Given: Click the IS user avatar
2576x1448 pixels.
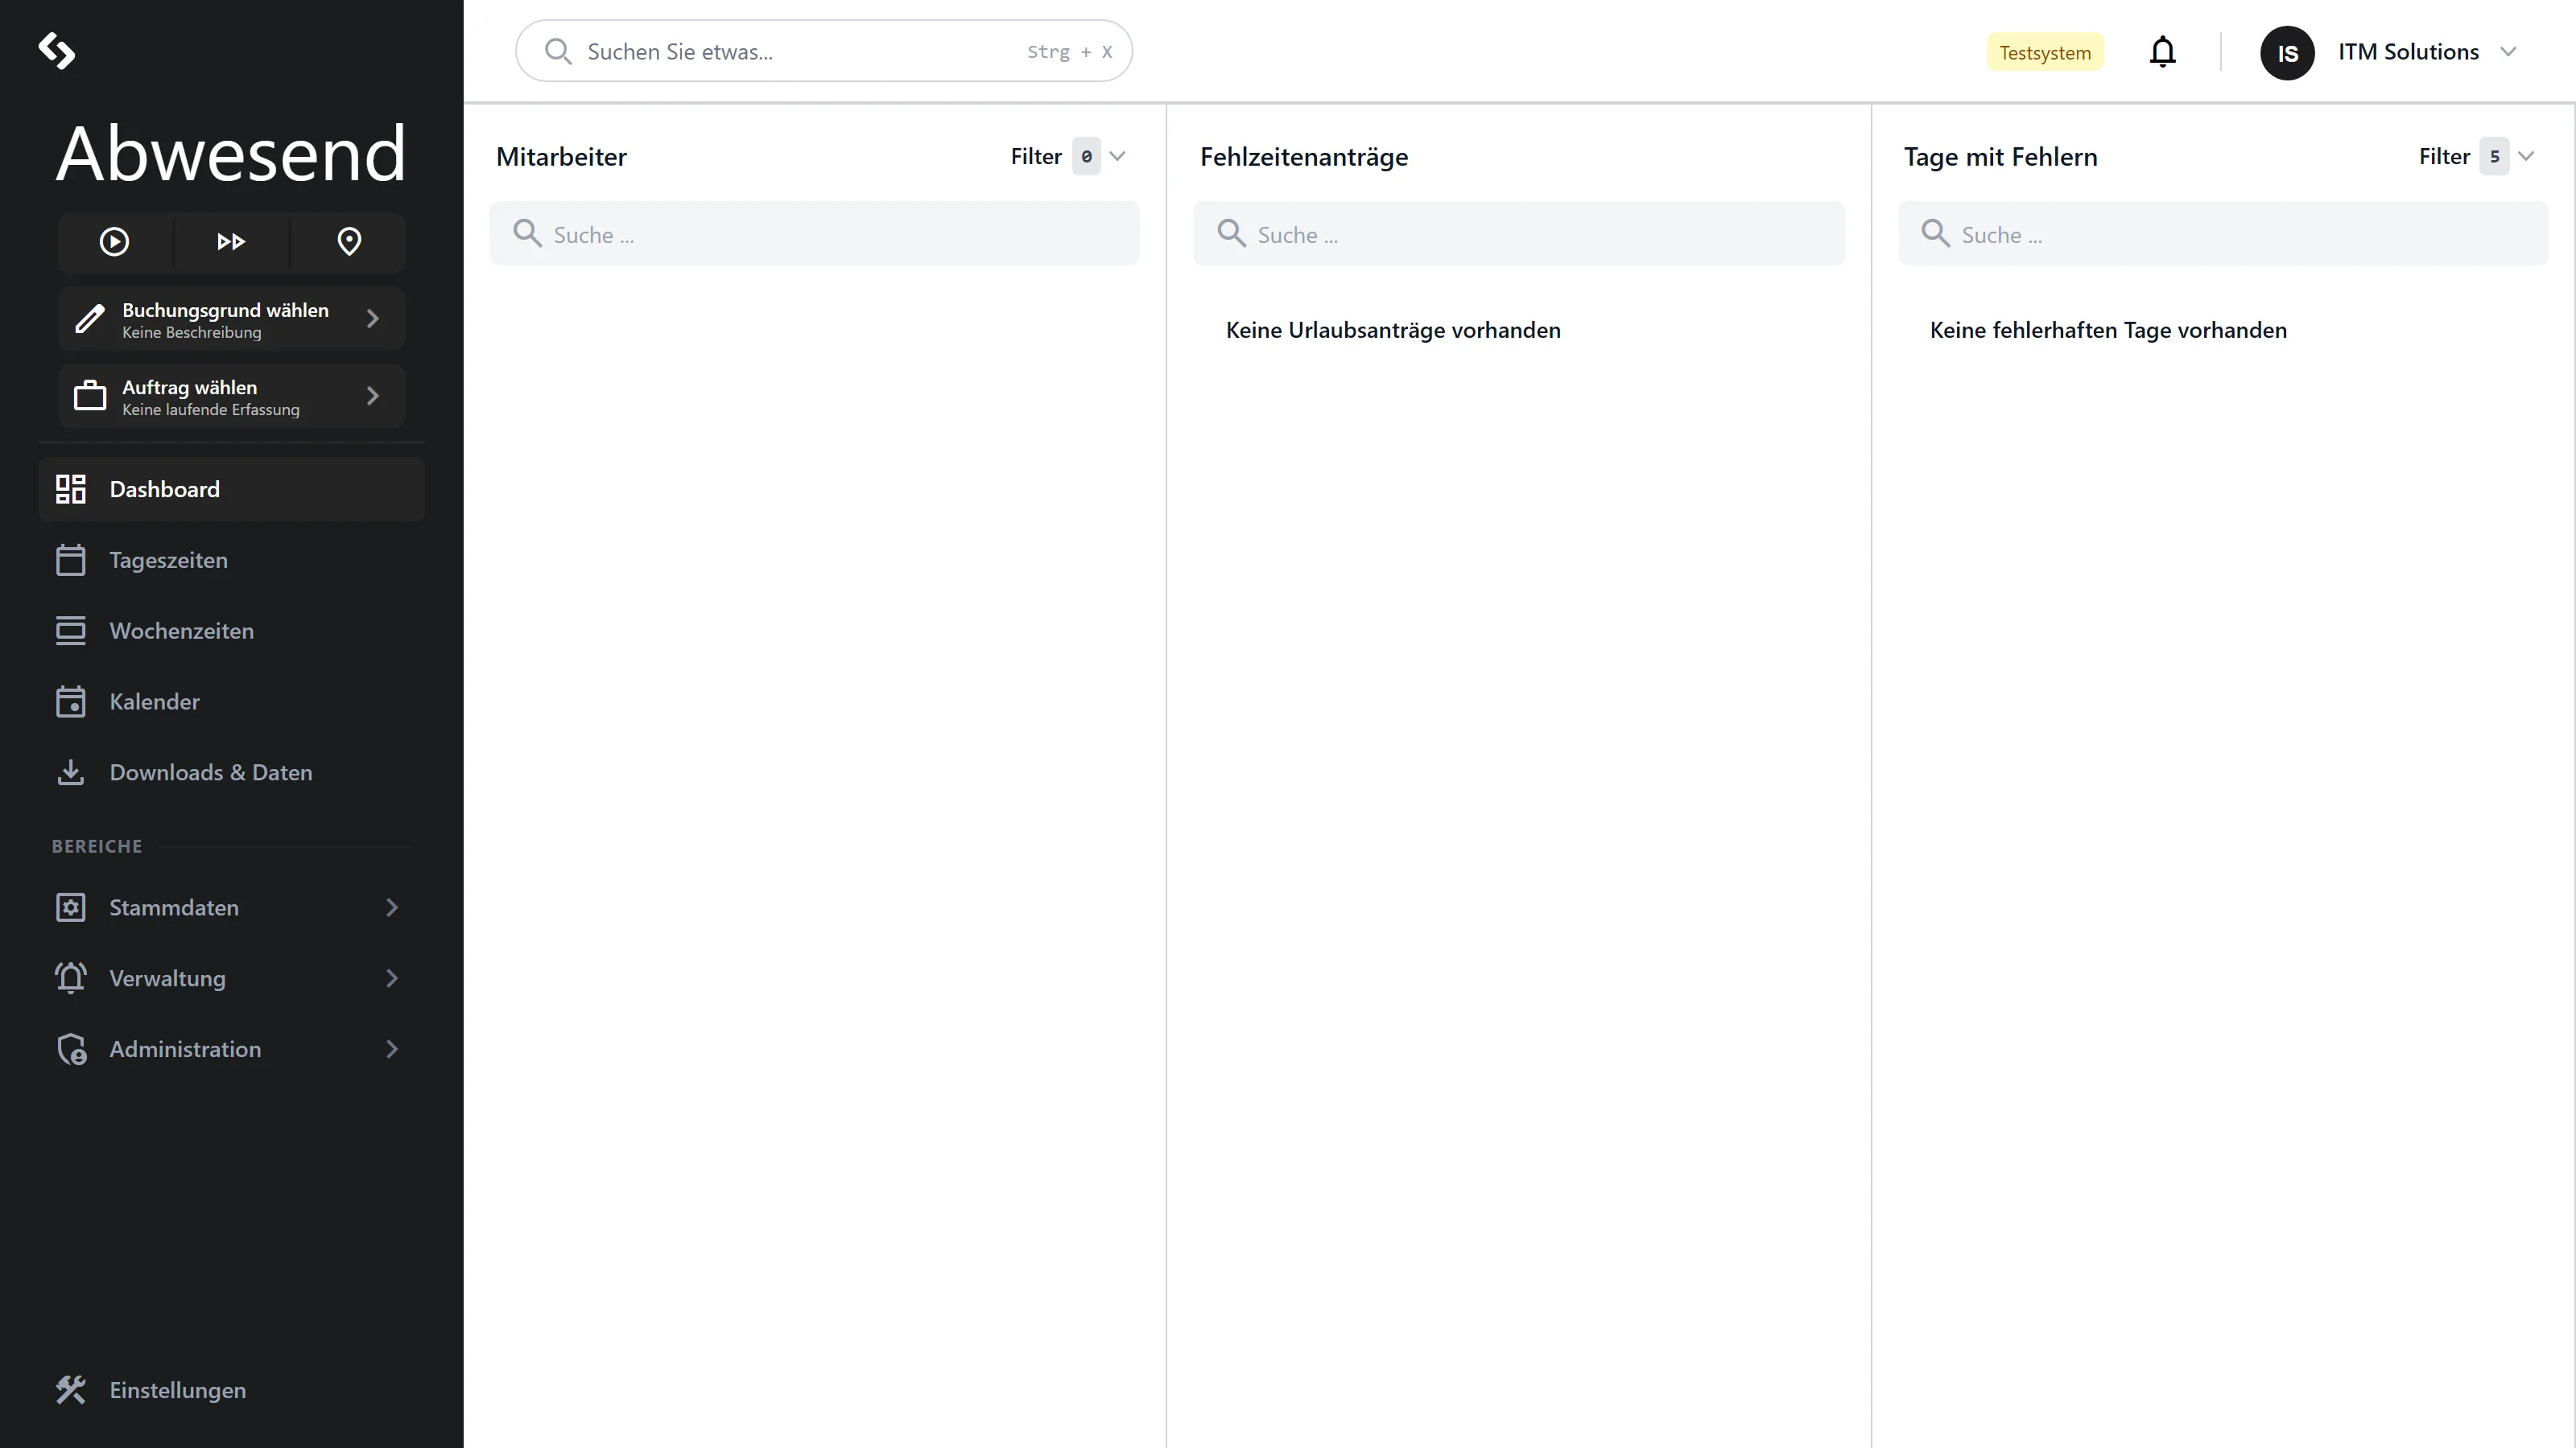Looking at the screenshot, I should 2287,53.
